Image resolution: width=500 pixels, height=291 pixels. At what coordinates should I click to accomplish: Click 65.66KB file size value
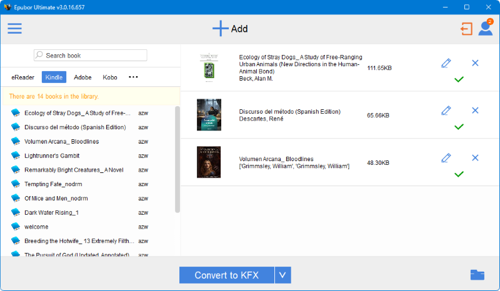[x=378, y=115]
